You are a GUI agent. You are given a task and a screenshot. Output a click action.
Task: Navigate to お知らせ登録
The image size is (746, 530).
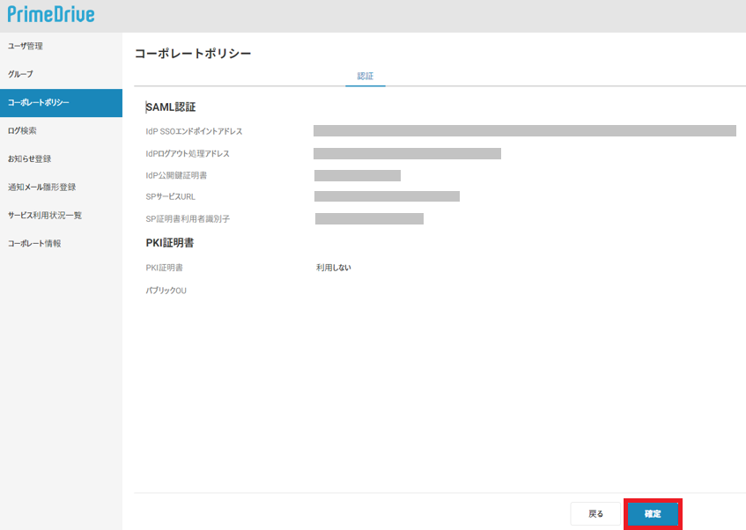coord(29,158)
